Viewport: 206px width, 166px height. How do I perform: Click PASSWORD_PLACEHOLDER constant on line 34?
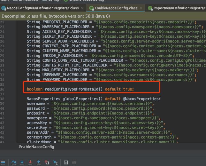coord(65,80)
